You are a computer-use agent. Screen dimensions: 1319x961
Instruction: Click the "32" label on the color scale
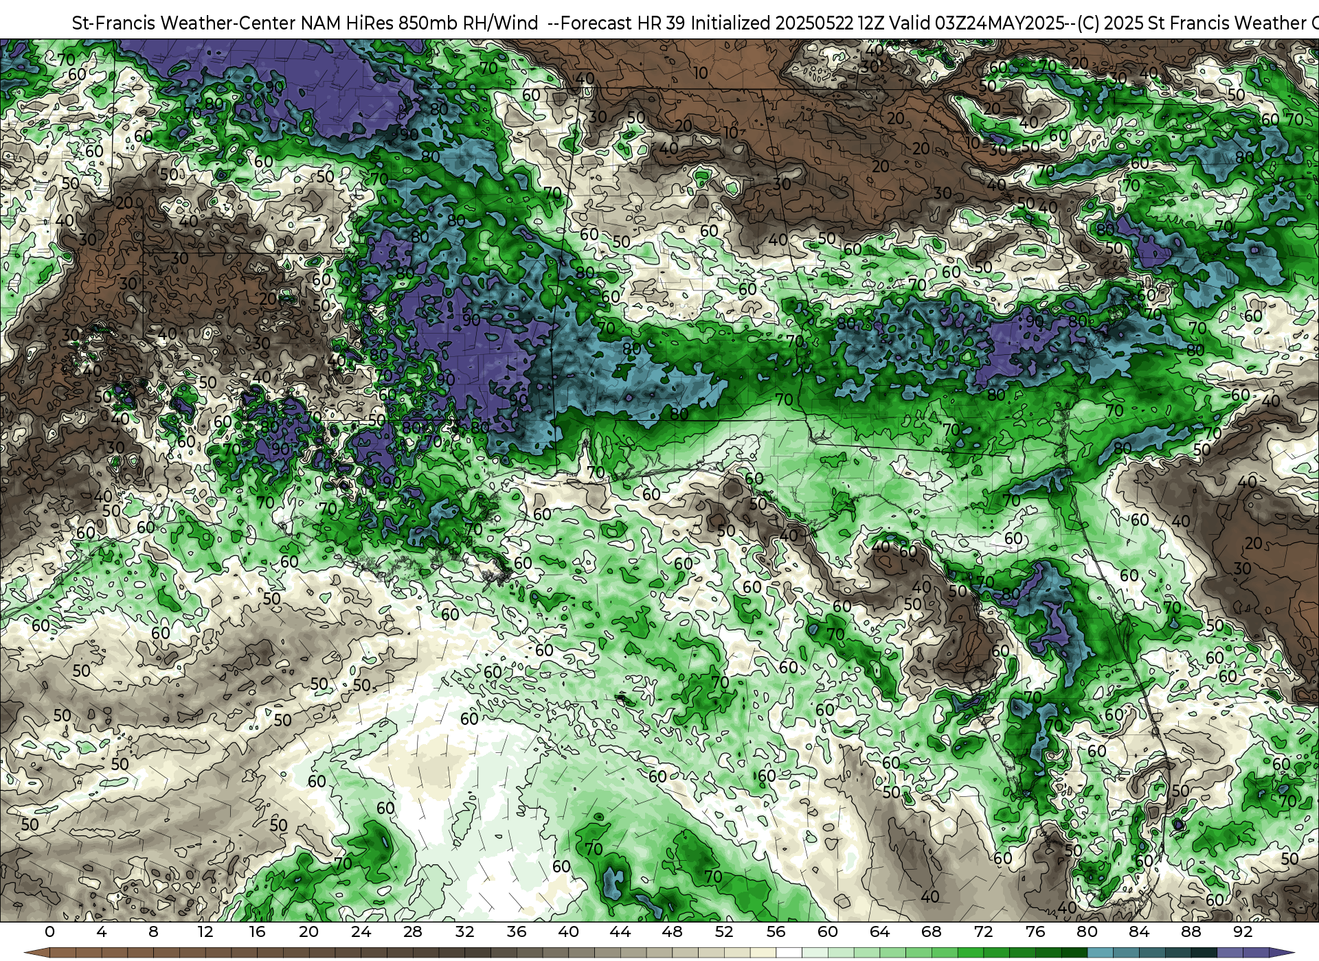pos(464,931)
